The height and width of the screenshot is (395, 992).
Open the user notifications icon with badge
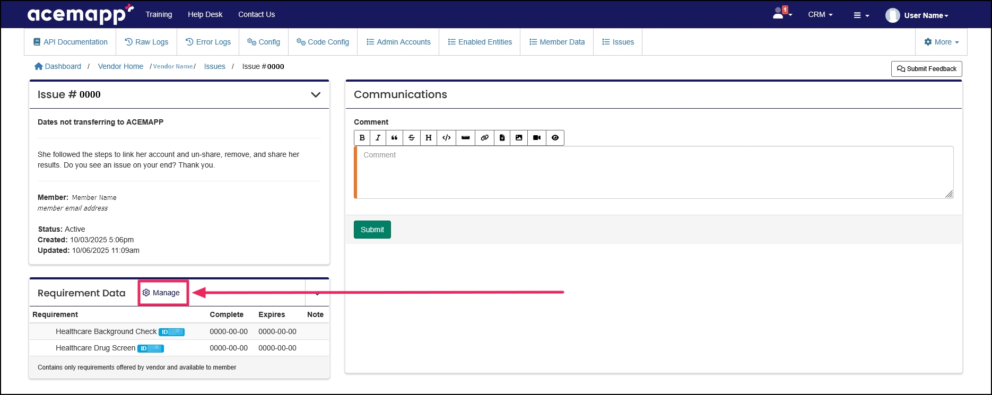click(782, 13)
